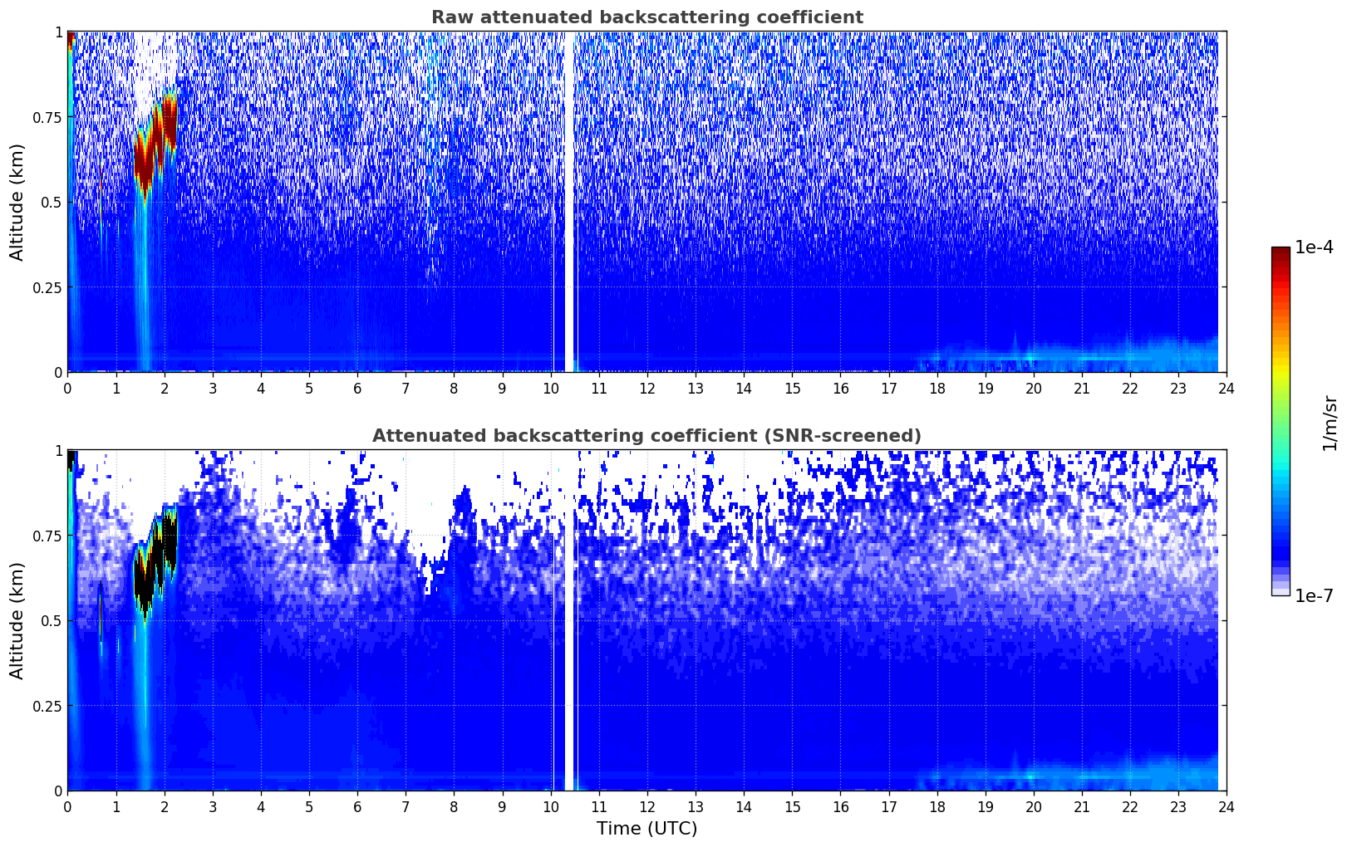This screenshot has width=1347, height=847.
Task: Click the '23' hour tick under the SNR-screened plot
Action: pyautogui.click(x=1178, y=806)
